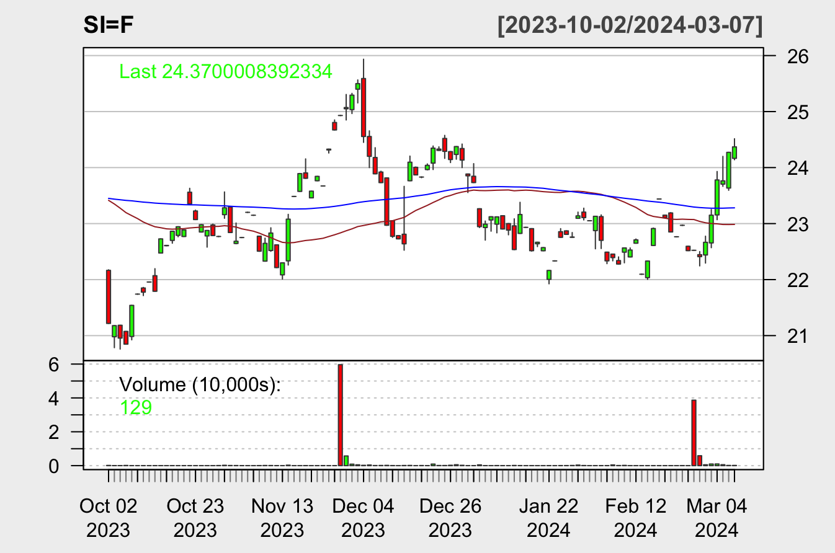Click the Mar 04 2024 date label
835x553 pixels.
click(x=717, y=518)
